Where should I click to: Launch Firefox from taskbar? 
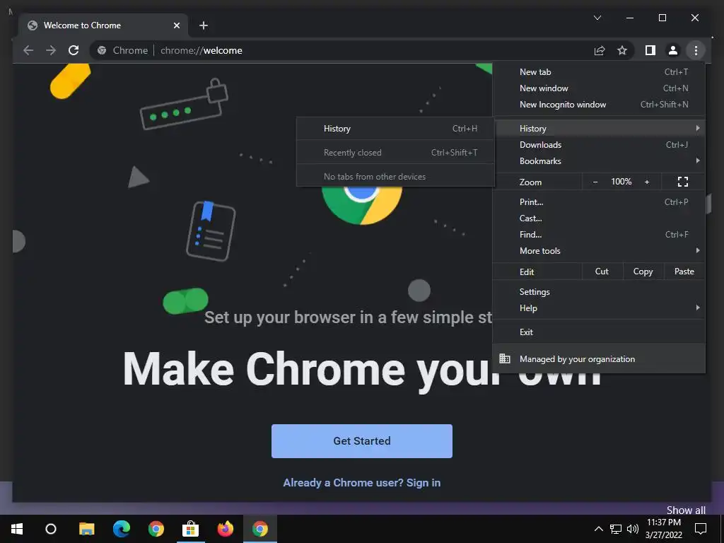[x=226, y=529]
